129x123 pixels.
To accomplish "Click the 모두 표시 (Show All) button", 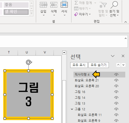I will [x=79, y=65].
